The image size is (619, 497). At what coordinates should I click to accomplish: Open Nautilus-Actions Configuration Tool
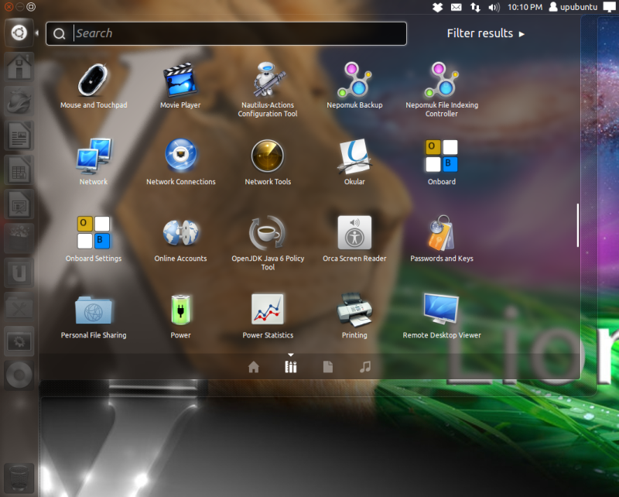pos(268,89)
